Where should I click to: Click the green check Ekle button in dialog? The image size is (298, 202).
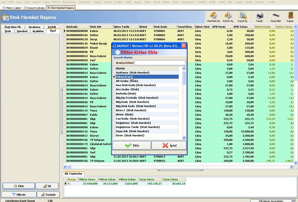point(132,145)
